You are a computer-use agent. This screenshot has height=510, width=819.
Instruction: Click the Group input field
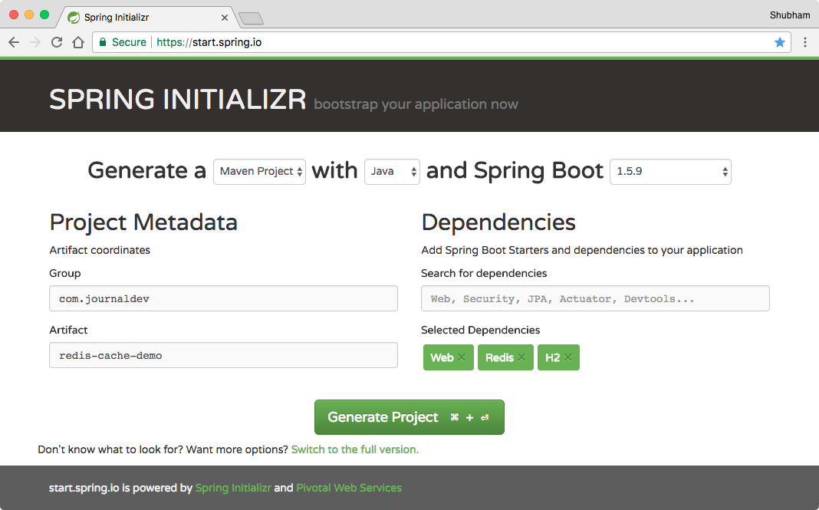pos(224,298)
